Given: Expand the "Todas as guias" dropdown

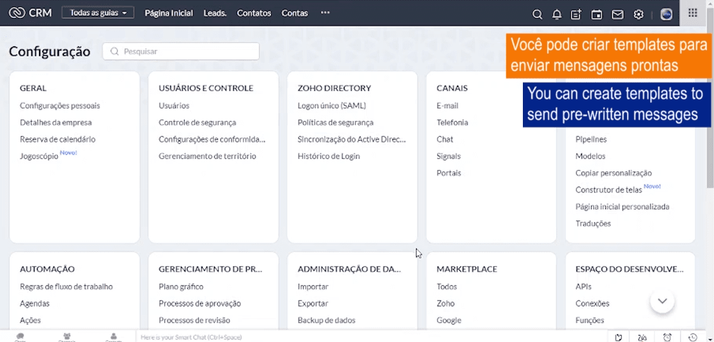Looking at the screenshot, I should pyautogui.click(x=98, y=13).
